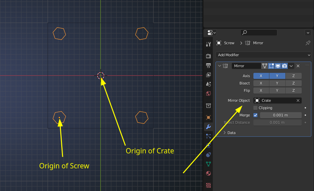Open the Object Constraints properties tab
314x191 pixels.
coord(208,155)
